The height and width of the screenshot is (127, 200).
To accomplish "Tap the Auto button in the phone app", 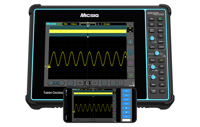I will pos(126,99).
